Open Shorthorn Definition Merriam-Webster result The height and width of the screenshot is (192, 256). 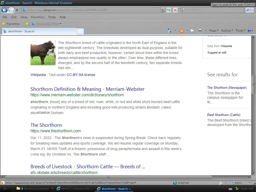click(x=87, y=89)
